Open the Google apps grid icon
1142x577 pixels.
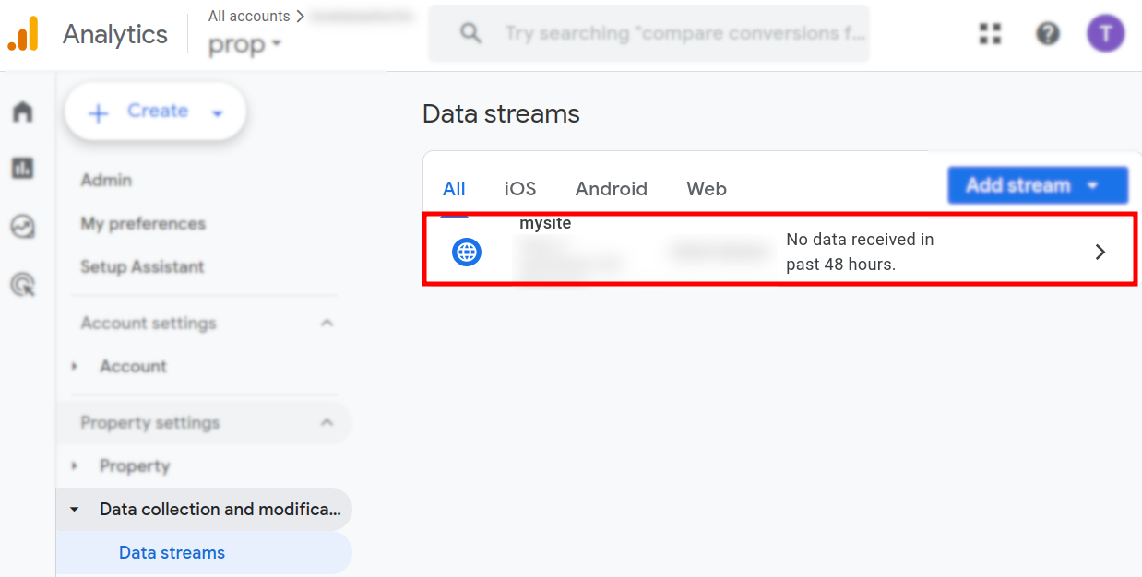point(990,34)
